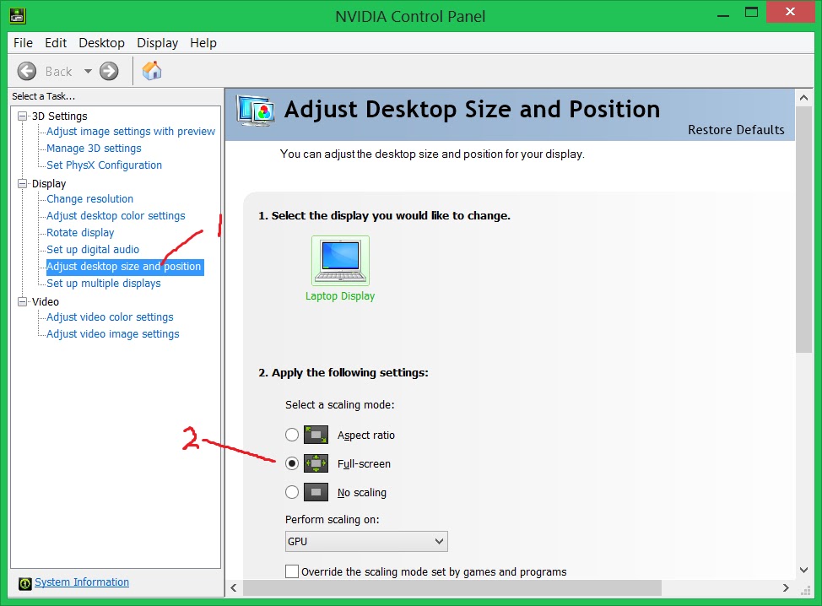
Task: Click the horizontal scrollbar right arrow
Action: point(786,587)
